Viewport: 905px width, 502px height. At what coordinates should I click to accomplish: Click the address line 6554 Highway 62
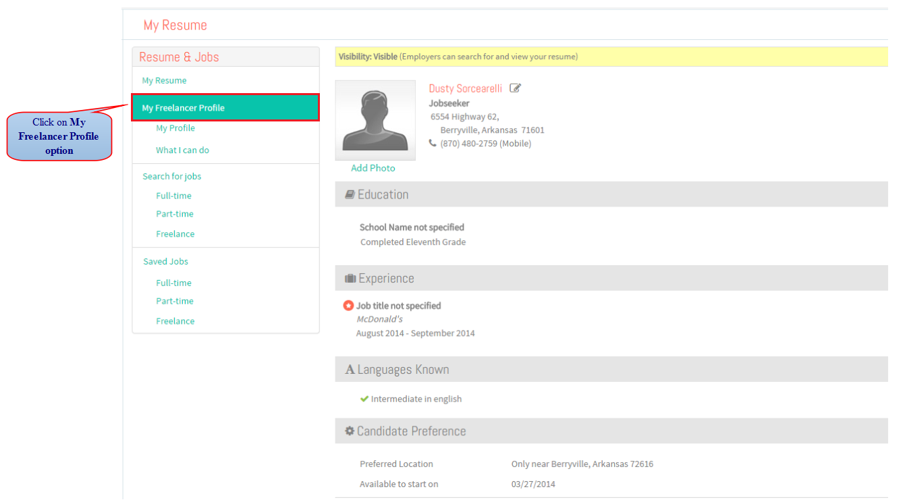click(465, 117)
